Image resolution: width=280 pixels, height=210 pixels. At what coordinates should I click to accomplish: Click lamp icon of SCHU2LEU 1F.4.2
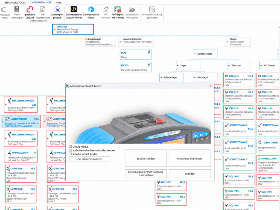226,92
